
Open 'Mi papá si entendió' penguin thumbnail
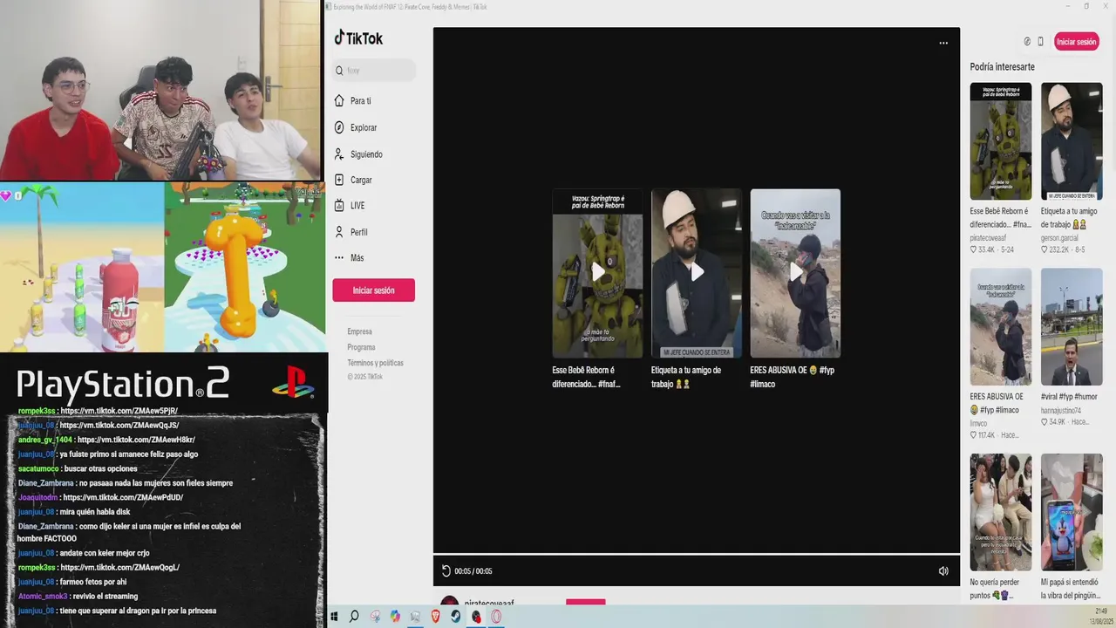1072,512
